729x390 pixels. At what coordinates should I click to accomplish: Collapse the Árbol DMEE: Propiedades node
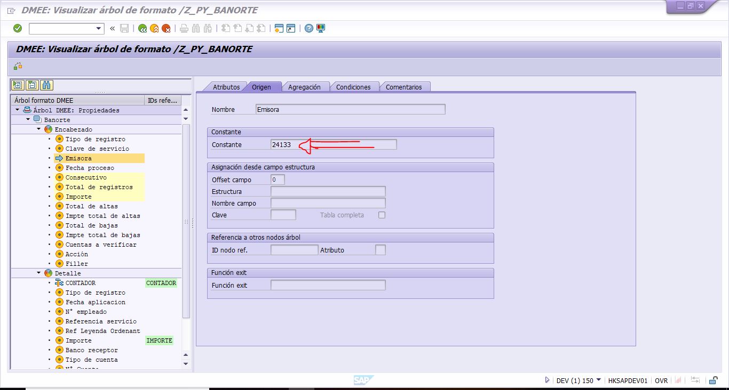pos(18,110)
